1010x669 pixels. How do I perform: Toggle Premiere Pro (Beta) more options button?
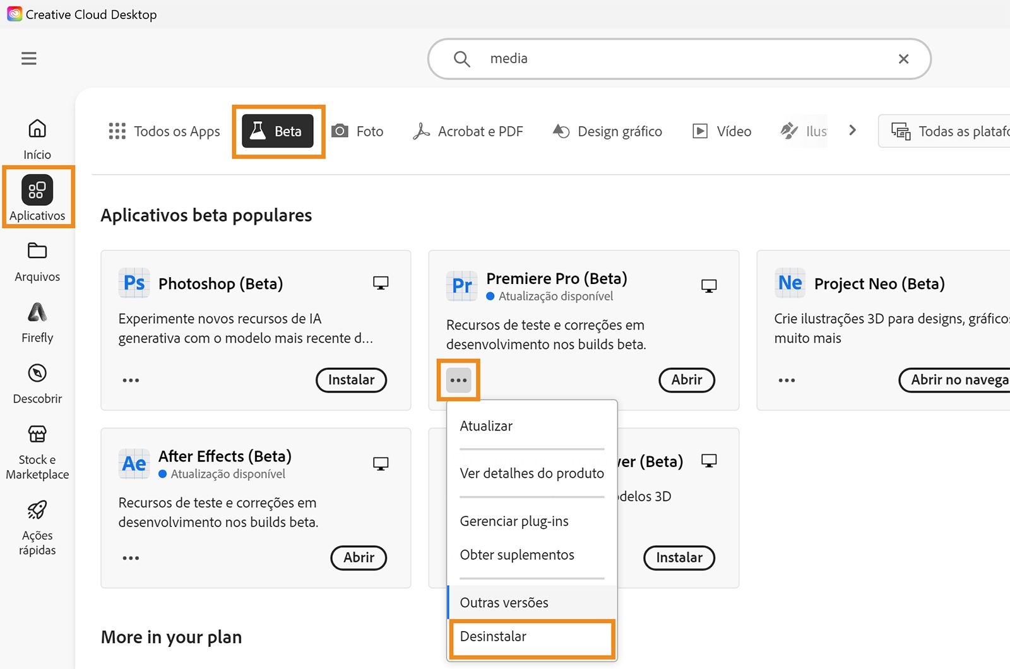coord(459,381)
